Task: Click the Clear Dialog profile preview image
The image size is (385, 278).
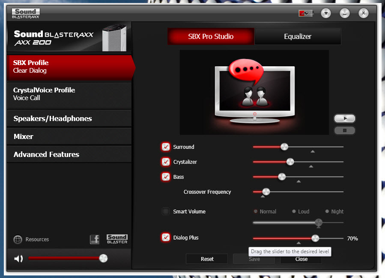Action: (254, 92)
